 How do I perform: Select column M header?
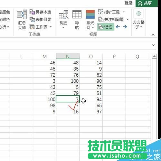[44, 56]
